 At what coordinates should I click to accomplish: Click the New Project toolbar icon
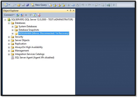point(6,5)
